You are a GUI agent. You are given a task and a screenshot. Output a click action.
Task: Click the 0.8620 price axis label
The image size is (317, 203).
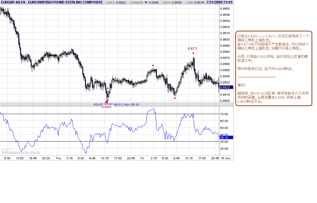coord(225,27)
